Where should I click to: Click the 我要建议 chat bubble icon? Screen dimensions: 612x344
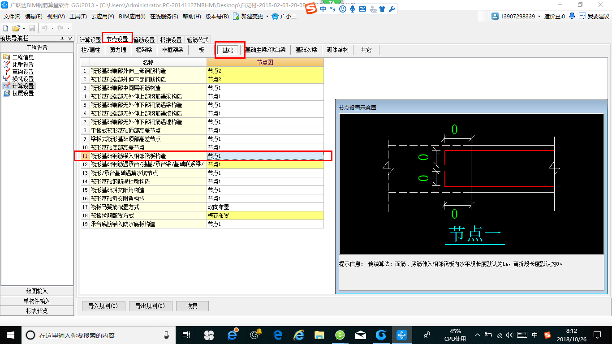point(582,16)
